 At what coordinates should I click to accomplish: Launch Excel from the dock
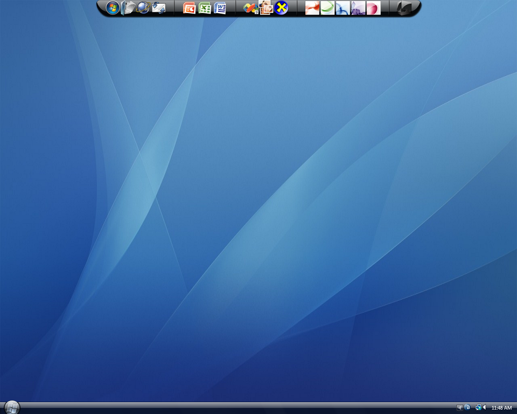(205, 8)
